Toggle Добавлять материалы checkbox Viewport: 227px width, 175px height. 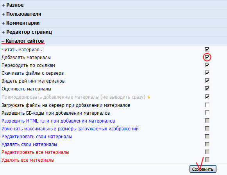[207, 57]
